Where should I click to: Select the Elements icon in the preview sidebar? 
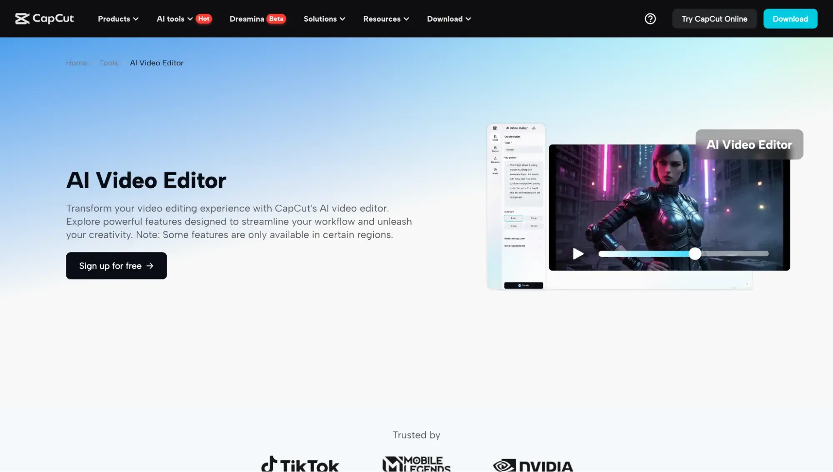pos(495,160)
